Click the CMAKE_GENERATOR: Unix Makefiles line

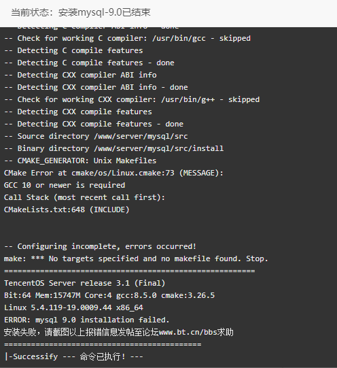click(x=80, y=161)
